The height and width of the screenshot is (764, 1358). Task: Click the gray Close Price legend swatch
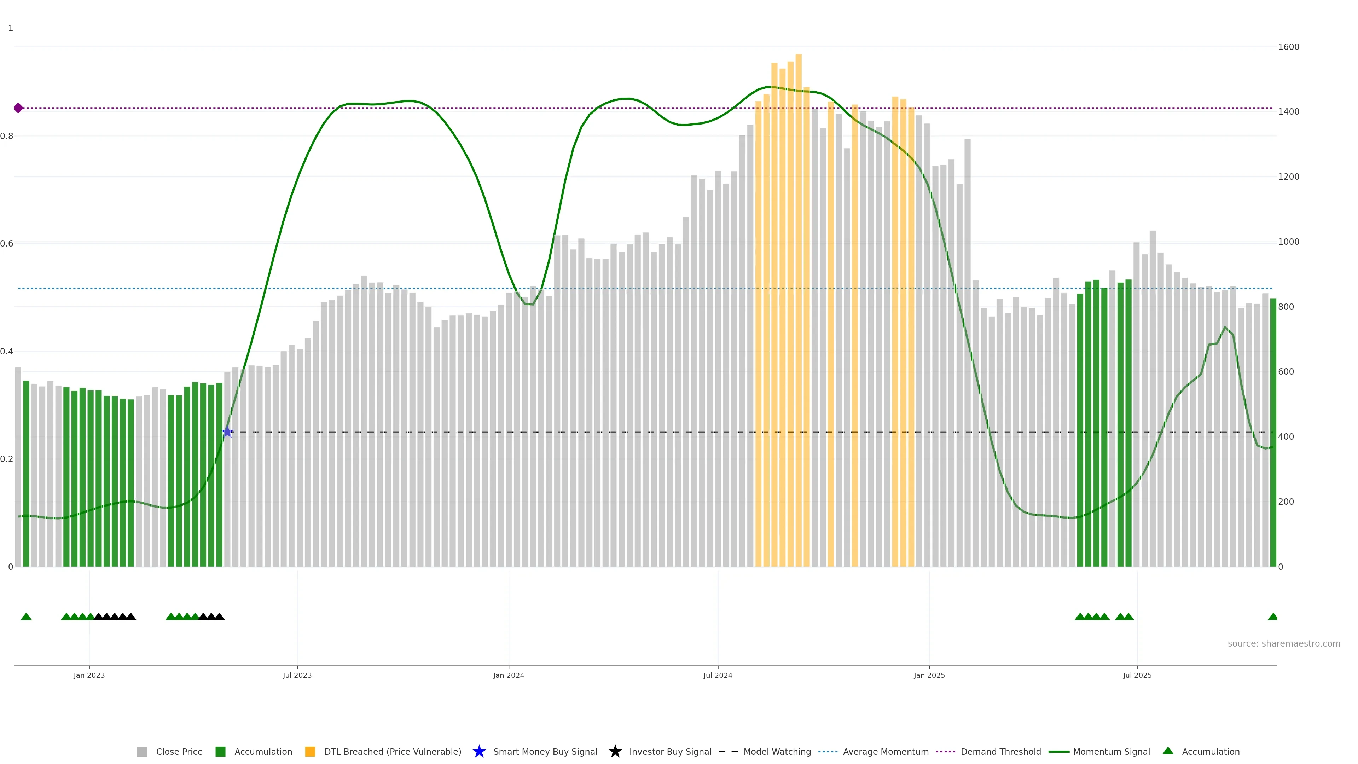click(142, 752)
